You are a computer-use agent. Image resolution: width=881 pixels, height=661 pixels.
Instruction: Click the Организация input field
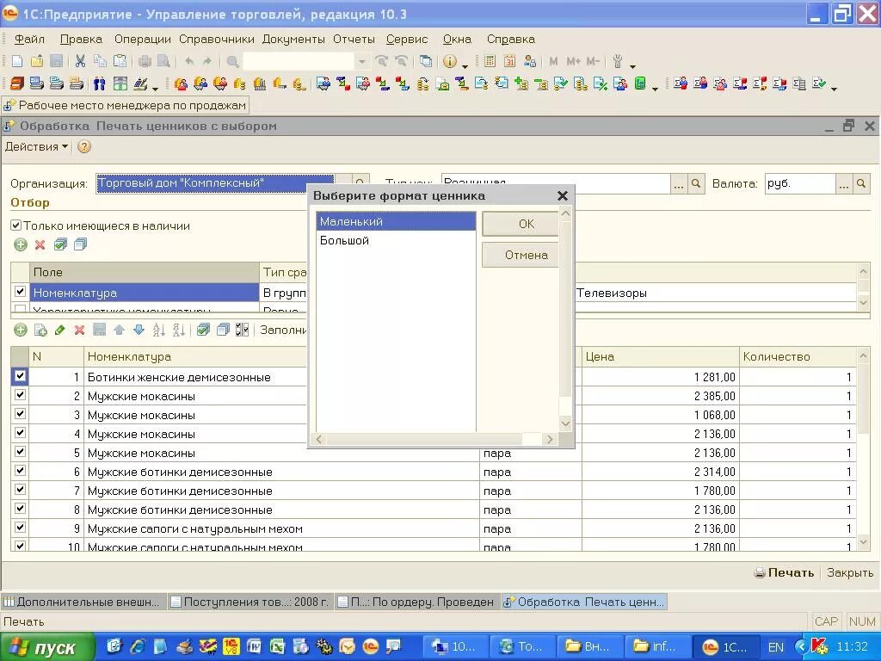(x=215, y=184)
